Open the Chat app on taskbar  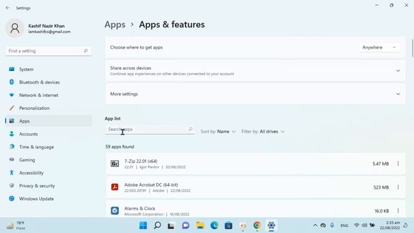click(186, 225)
